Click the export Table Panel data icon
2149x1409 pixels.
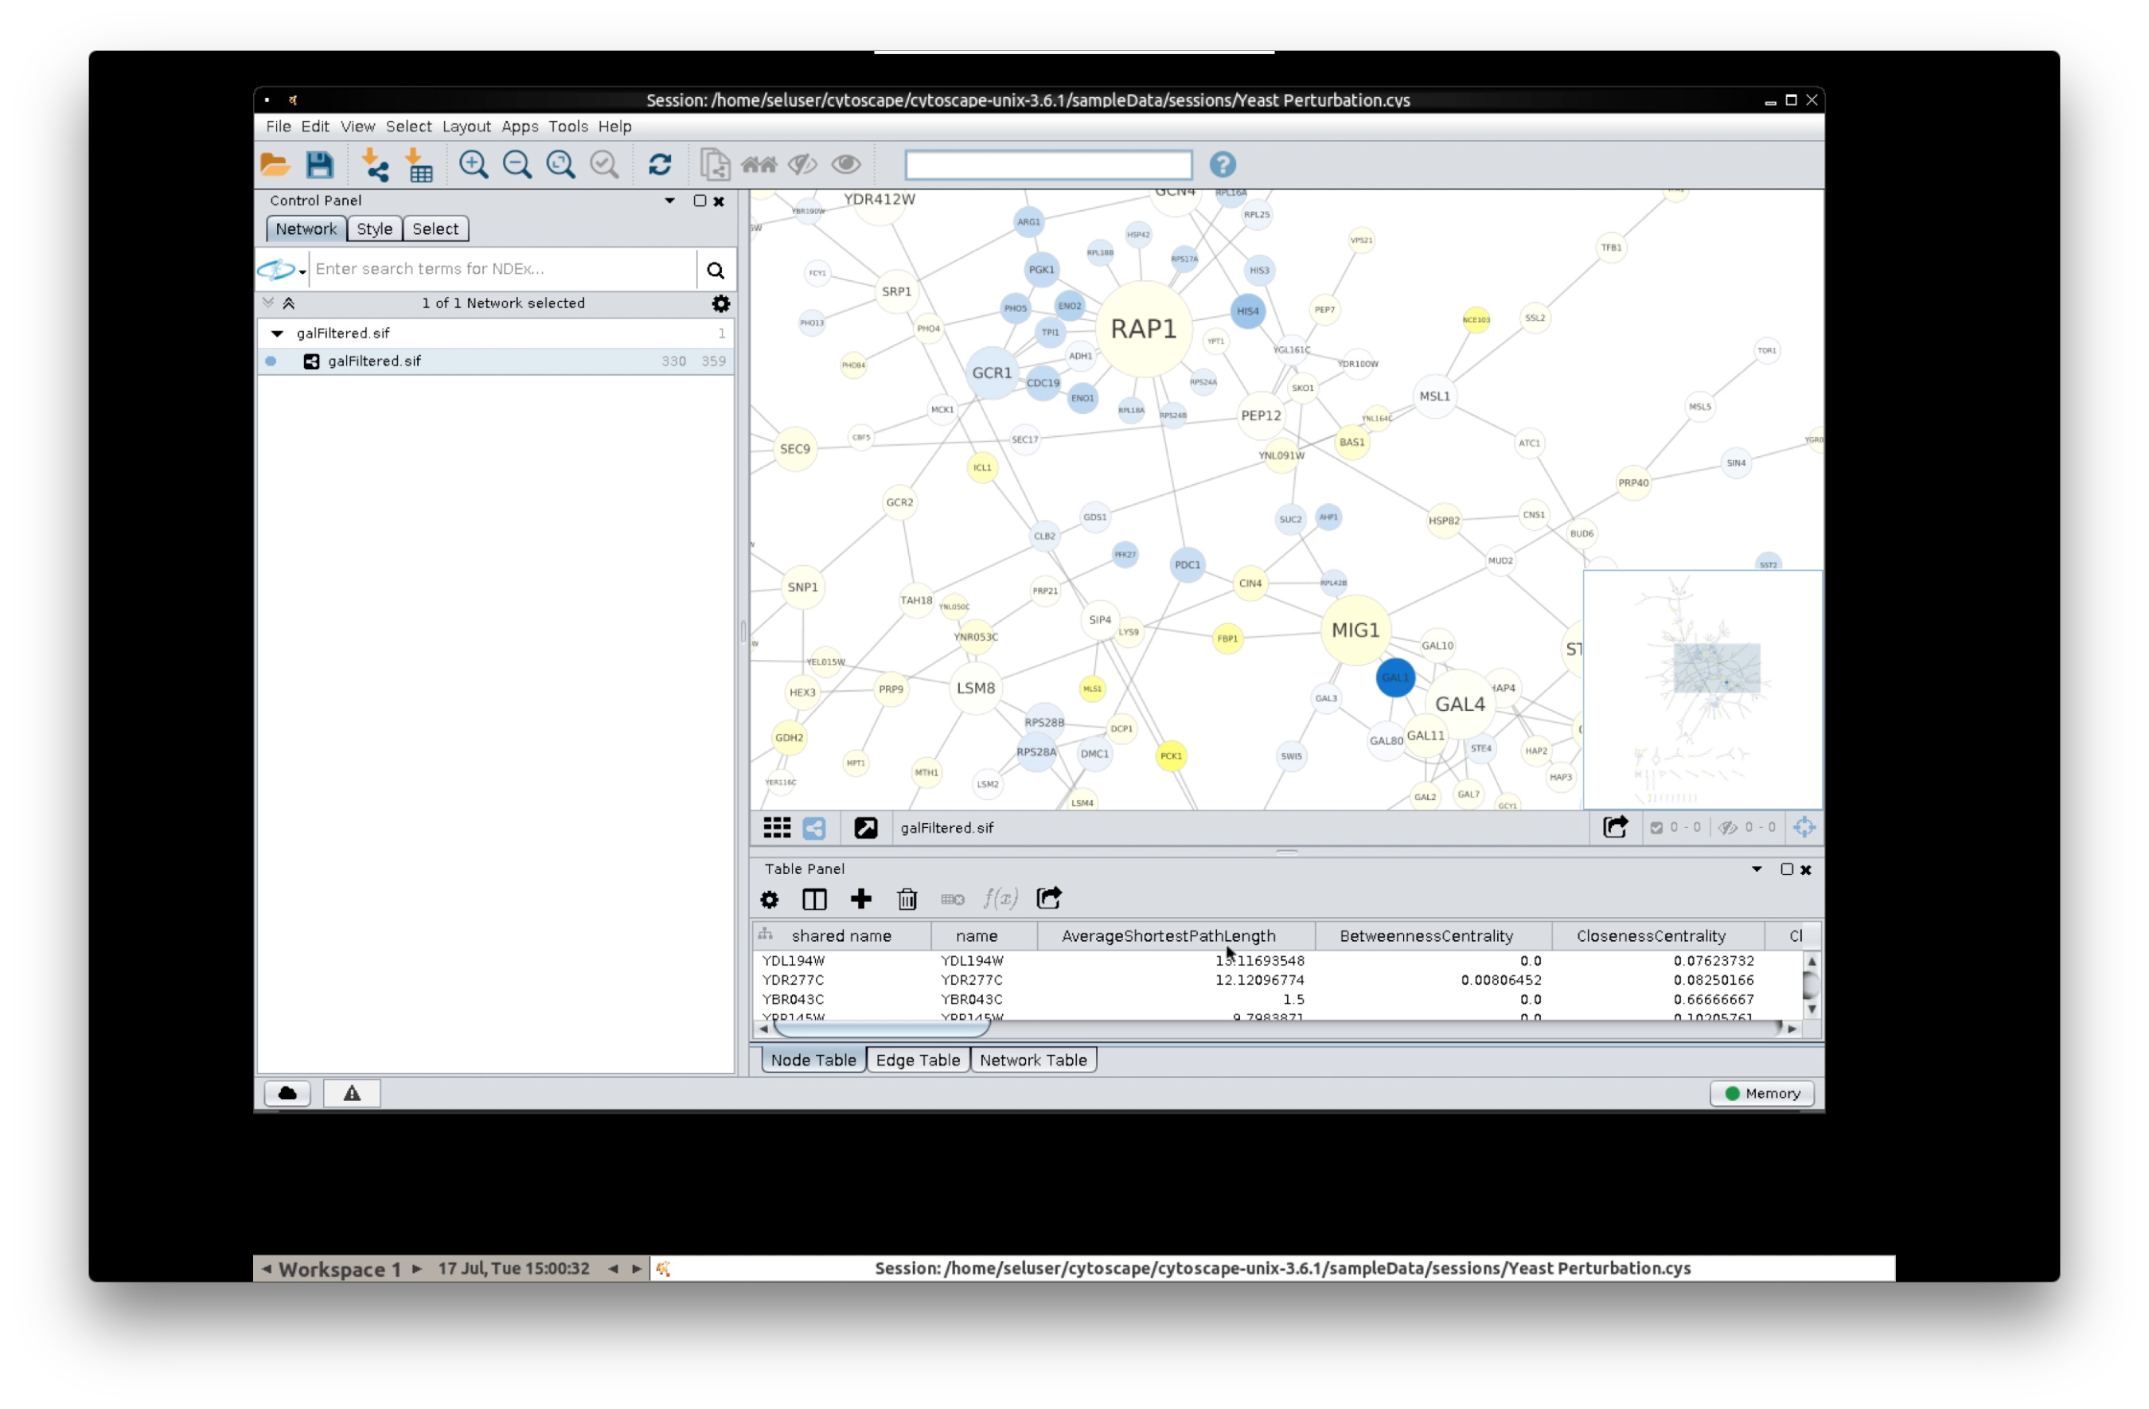click(1048, 898)
